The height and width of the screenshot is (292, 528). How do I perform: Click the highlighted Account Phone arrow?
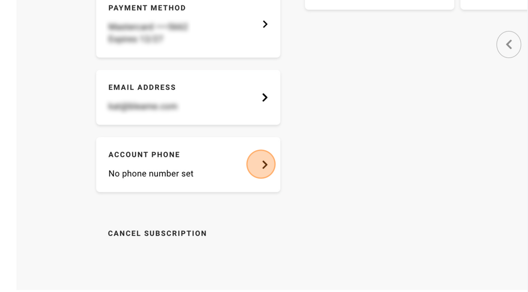[261, 164]
